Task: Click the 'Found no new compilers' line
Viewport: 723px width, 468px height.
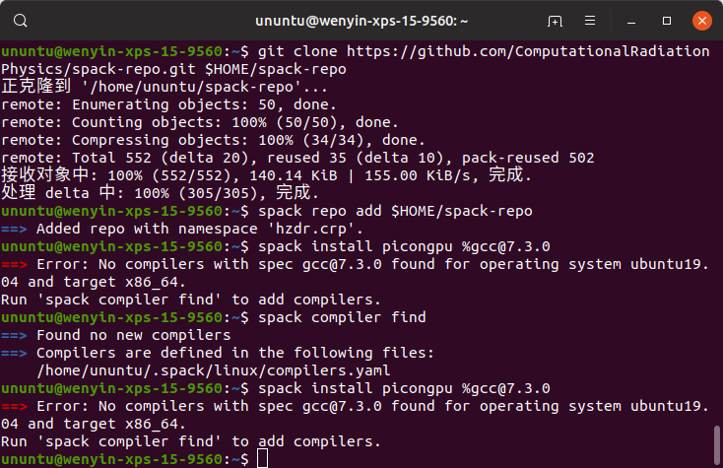Action: pyautogui.click(x=133, y=335)
